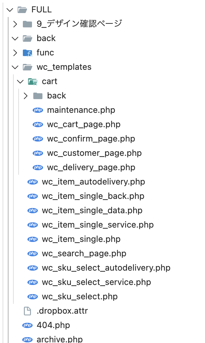Expand the func folder chevron
The height and width of the screenshot is (343, 205).
pyautogui.click(x=15, y=52)
